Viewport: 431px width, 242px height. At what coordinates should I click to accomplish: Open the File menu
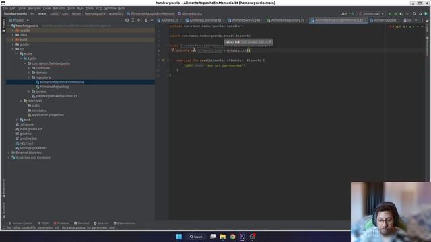tap(5, 9)
